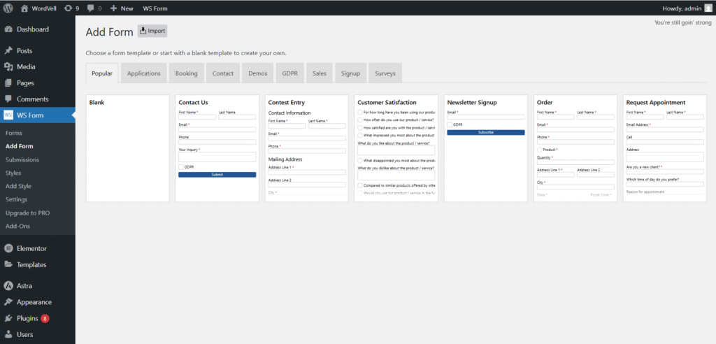
Task: Choose the Blank form template
Action: tap(127, 148)
